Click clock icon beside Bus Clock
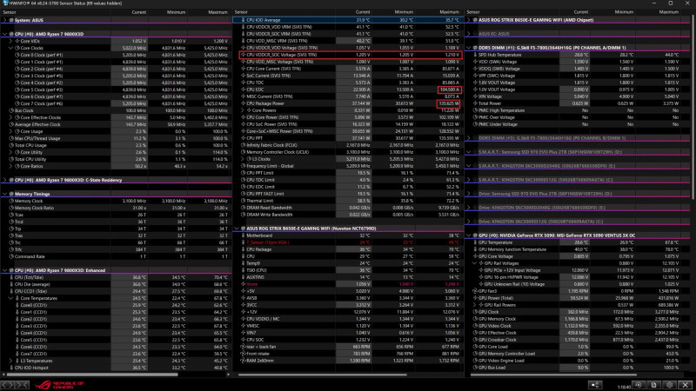696x391 pixels. pos(11,110)
